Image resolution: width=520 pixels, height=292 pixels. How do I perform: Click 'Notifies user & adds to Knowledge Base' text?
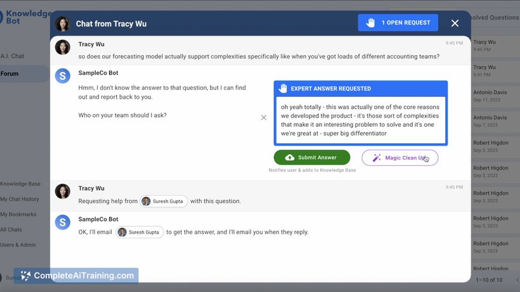click(312, 170)
